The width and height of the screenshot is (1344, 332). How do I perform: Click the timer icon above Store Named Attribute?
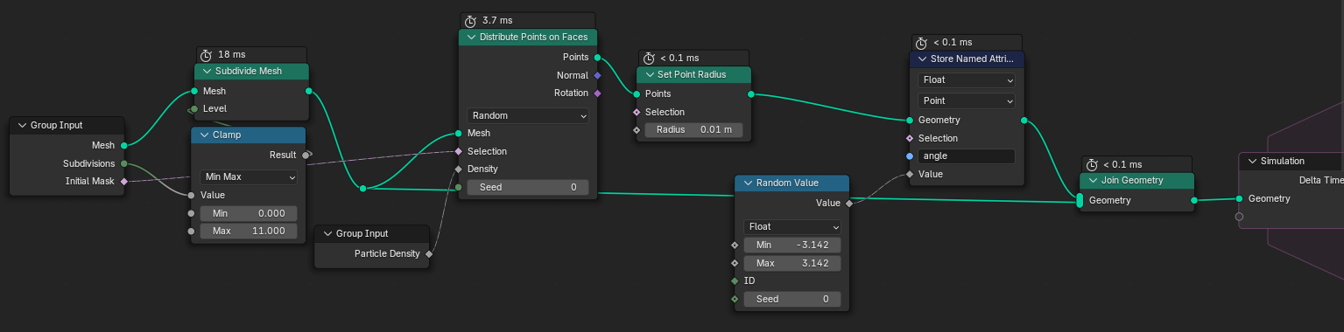coord(921,42)
